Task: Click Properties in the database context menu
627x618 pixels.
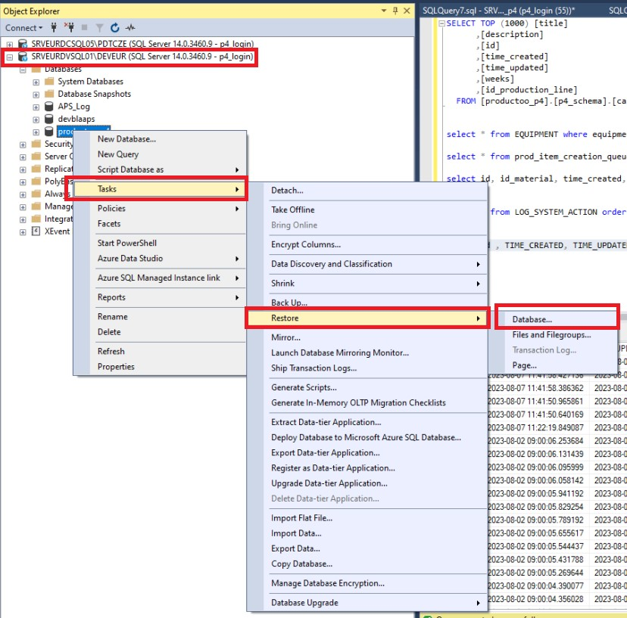Action: [x=116, y=367]
